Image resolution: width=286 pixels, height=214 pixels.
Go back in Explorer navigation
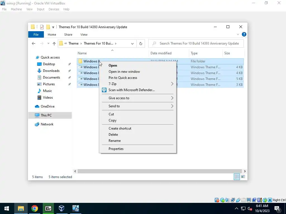[34, 43]
